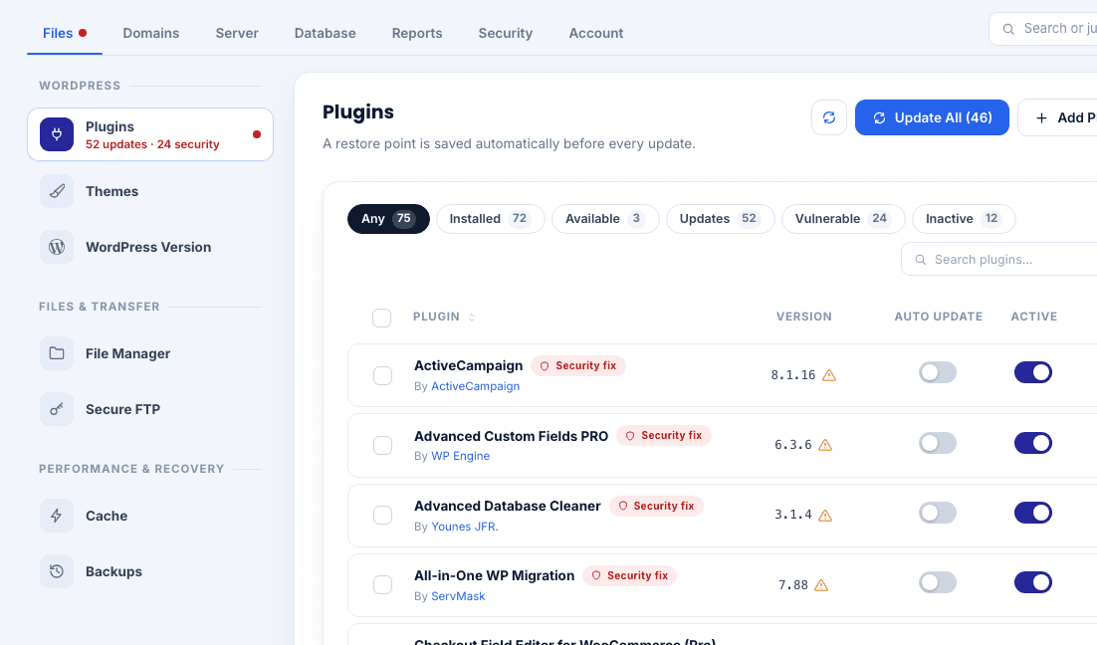Click the Secure FTP key icon

tap(57, 409)
